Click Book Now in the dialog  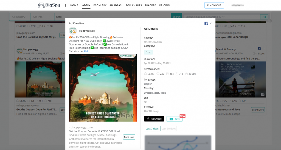pyautogui.click(x=129, y=137)
